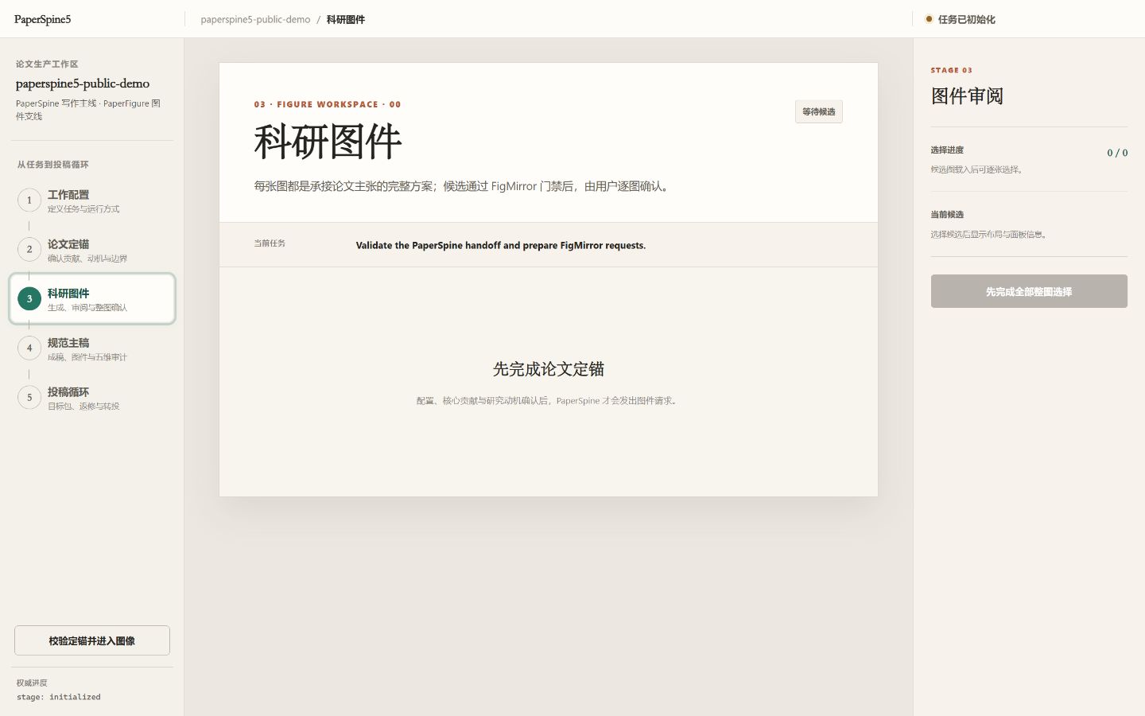Select step circle 2 for 论文定锚
Image resolution: width=1145 pixels, height=716 pixels.
29,250
